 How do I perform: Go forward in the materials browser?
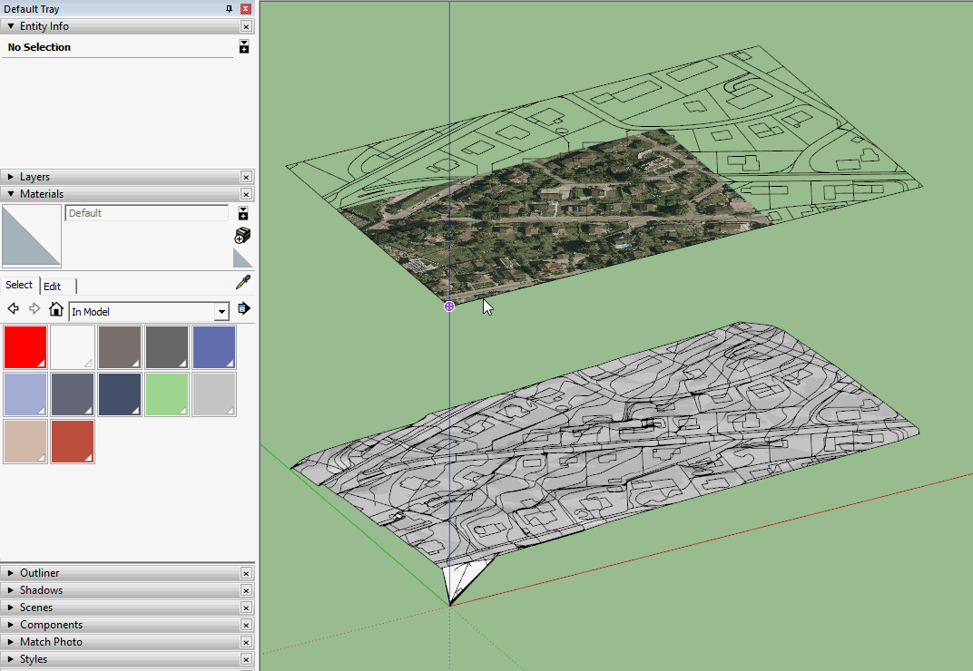tap(34, 309)
